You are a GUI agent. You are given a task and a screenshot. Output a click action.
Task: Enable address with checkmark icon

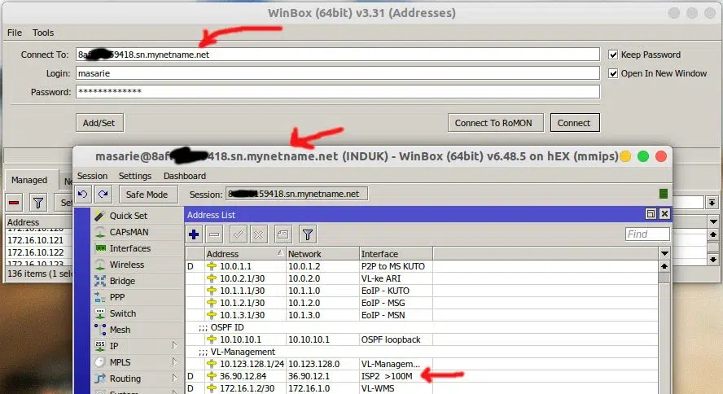tap(238, 234)
